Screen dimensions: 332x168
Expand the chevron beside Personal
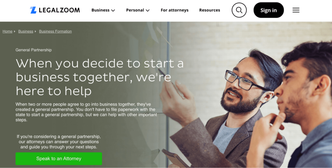148,10
